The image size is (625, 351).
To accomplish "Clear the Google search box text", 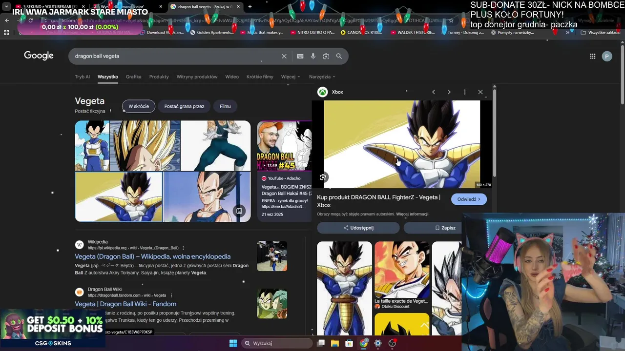I will pos(284,56).
